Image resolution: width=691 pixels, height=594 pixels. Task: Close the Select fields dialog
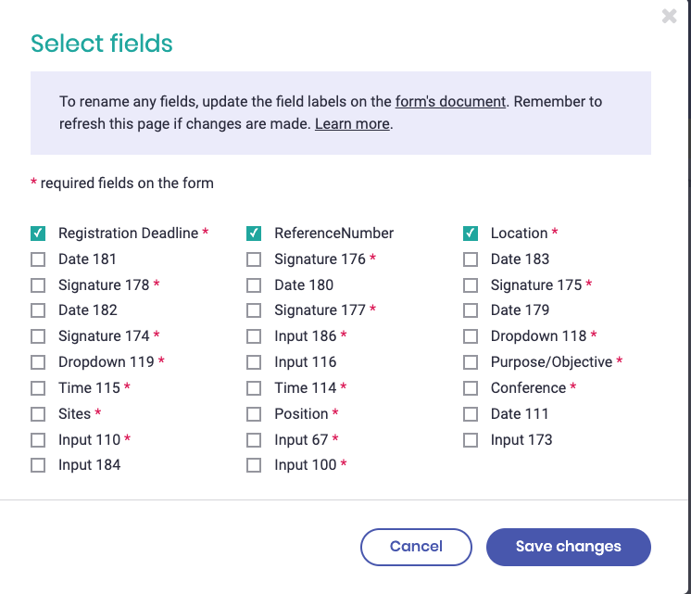(x=670, y=16)
